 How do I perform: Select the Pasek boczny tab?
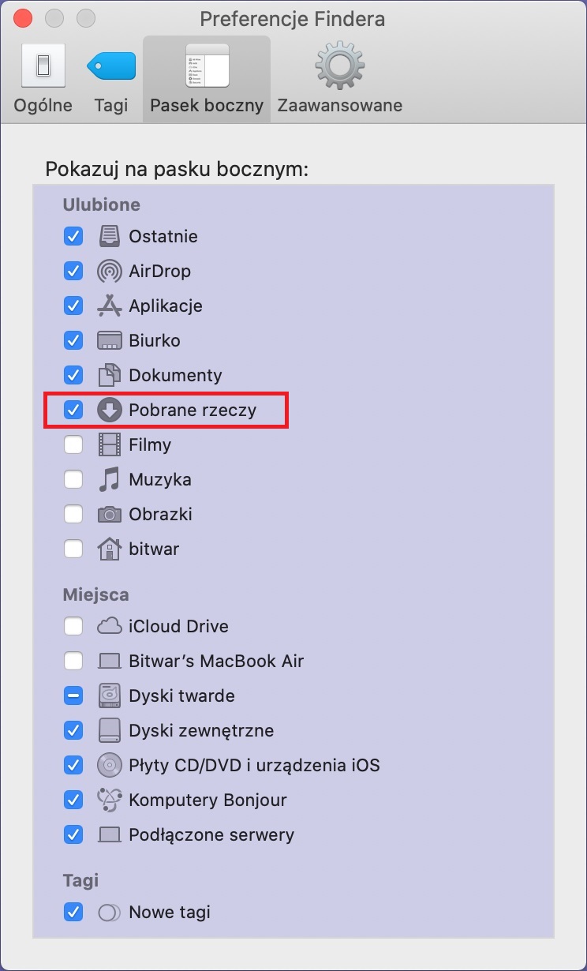pyautogui.click(x=207, y=79)
